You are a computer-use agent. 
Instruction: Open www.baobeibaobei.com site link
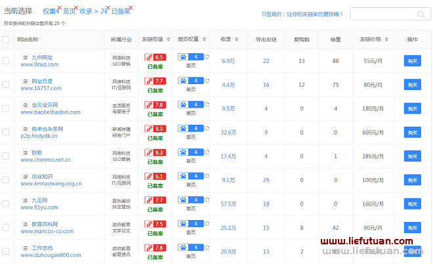51,112
